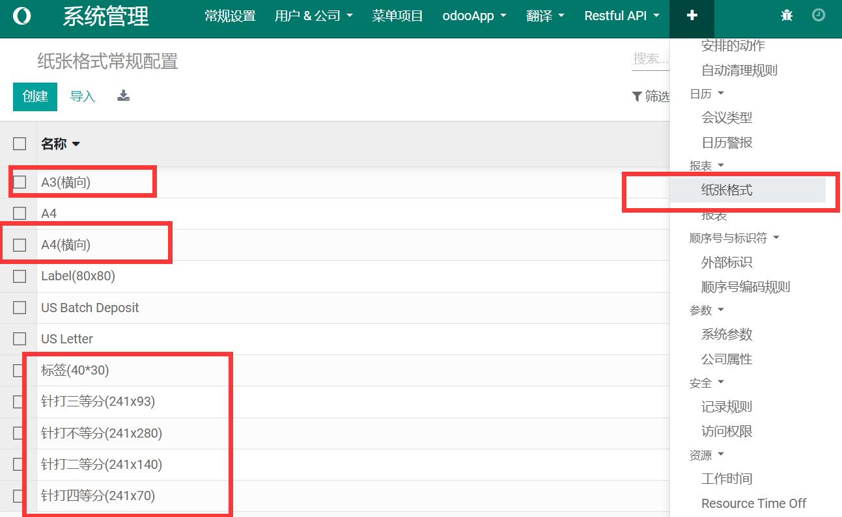Click the 创建 button
This screenshot has width=842, height=517.
point(35,96)
